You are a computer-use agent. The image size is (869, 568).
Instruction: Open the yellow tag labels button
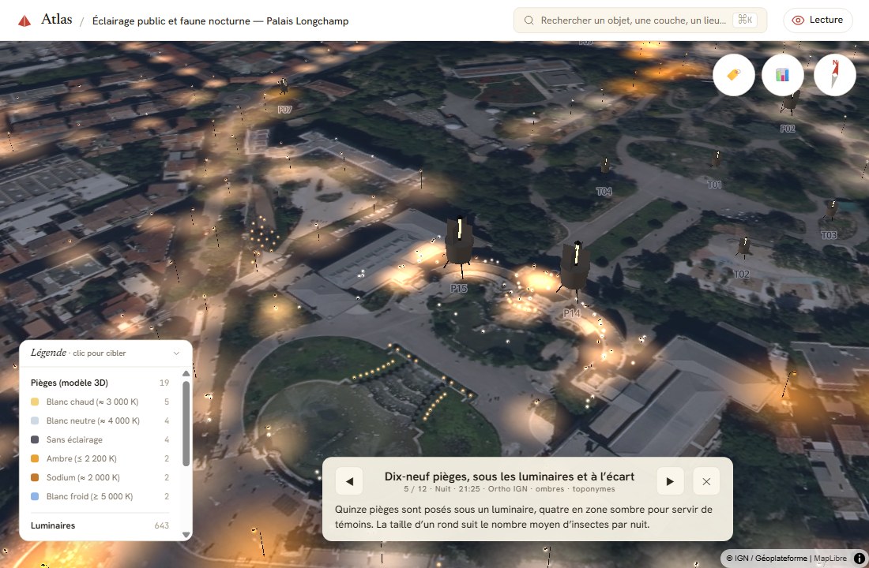coord(733,75)
